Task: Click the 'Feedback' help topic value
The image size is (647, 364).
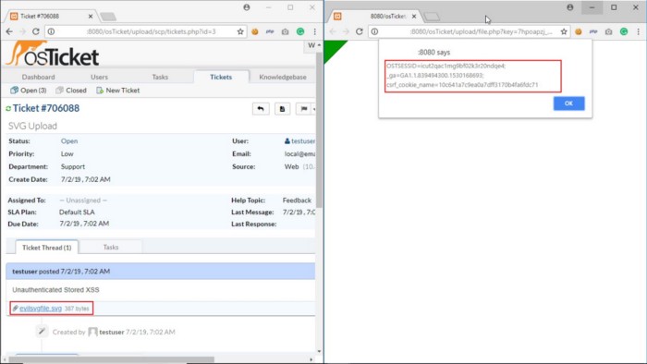Action: click(297, 200)
